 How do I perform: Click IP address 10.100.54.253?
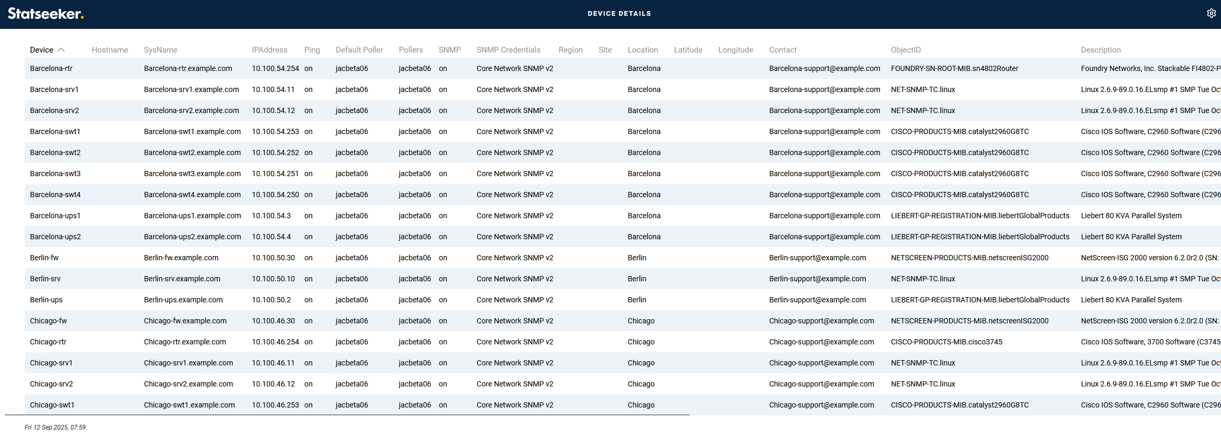point(275,131)
